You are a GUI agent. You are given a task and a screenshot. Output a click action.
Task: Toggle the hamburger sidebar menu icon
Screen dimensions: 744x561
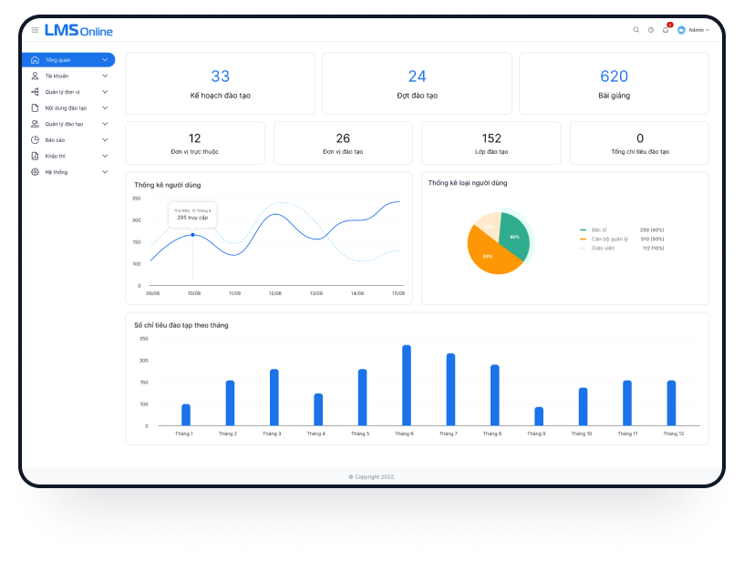tap(35, 30)
